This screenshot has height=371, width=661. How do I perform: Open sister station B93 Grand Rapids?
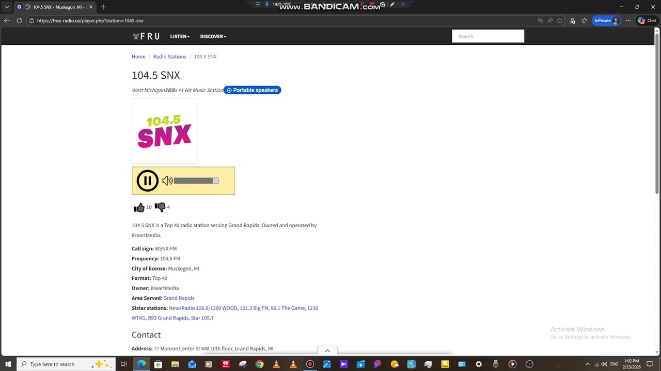coord(168,318)
